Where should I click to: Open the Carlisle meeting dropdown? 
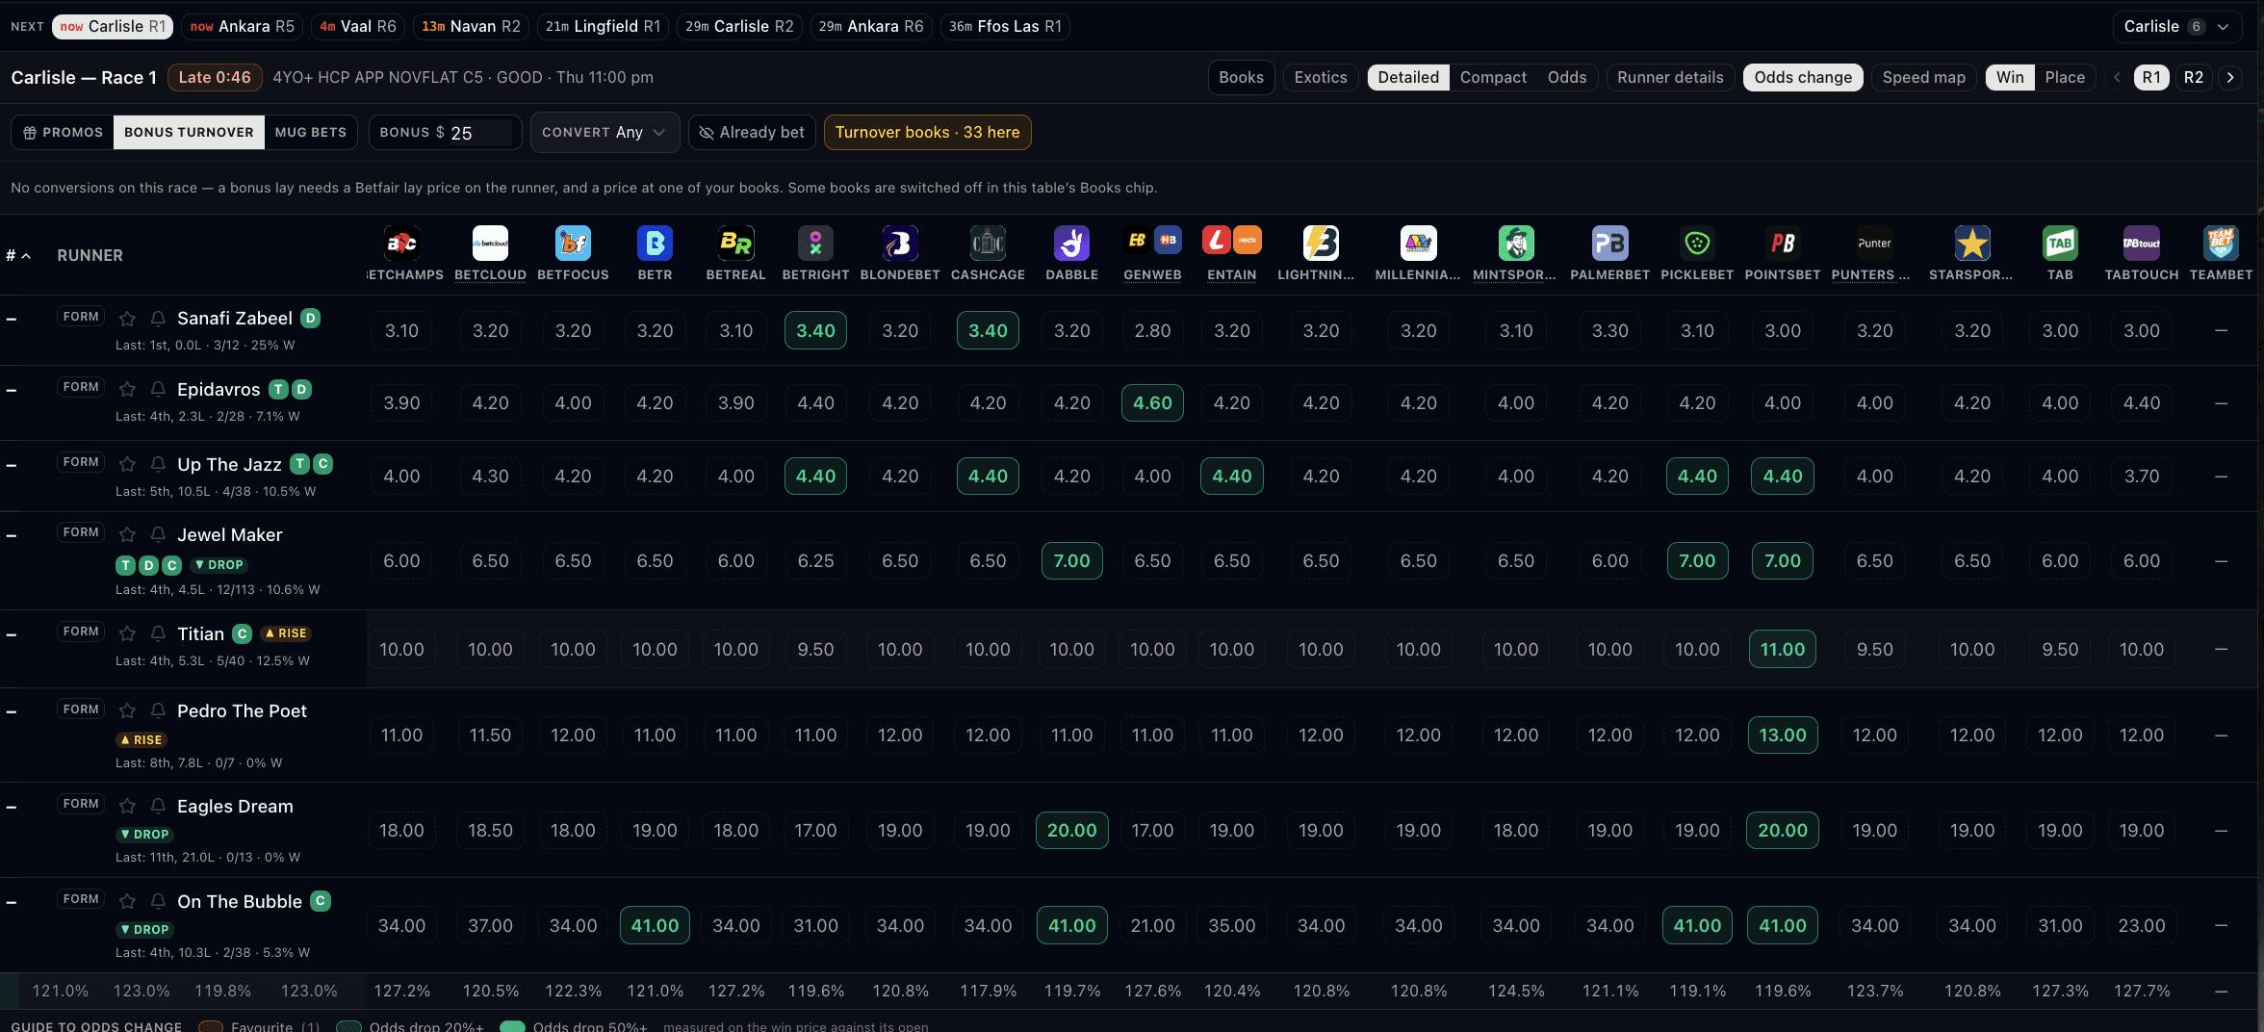click(2177, 26)
